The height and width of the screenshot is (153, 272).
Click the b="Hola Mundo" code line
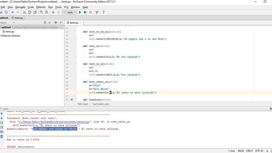point(99,89)
